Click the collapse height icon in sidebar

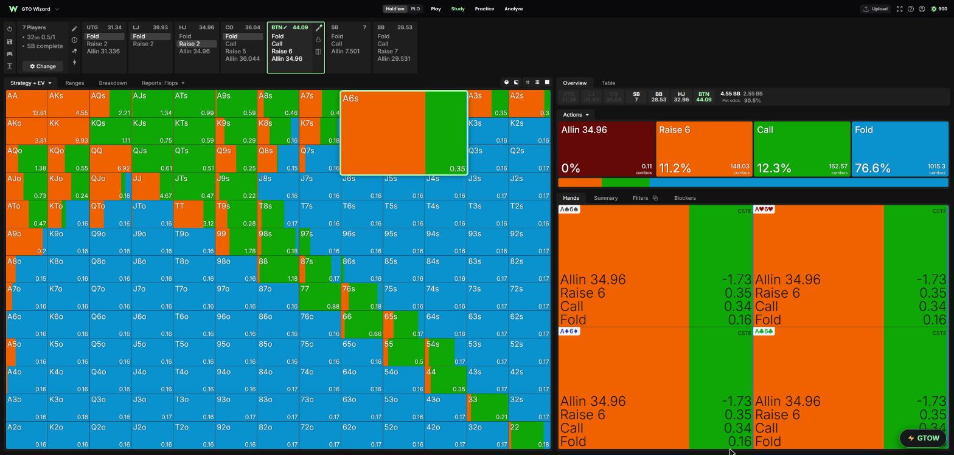10,66
